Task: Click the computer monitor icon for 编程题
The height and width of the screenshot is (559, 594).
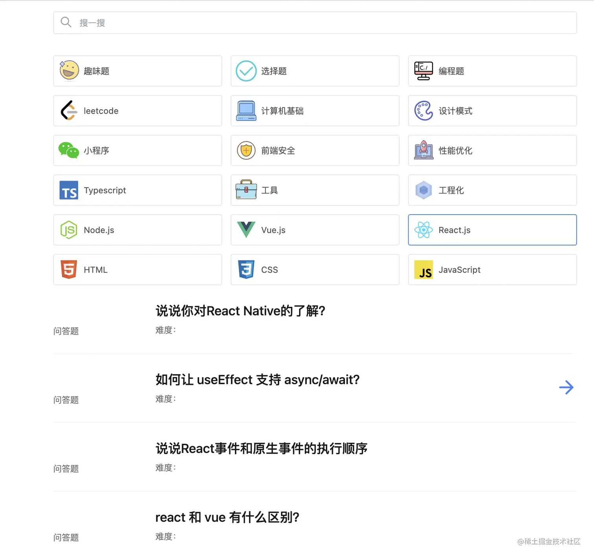Action: (423, 71)
